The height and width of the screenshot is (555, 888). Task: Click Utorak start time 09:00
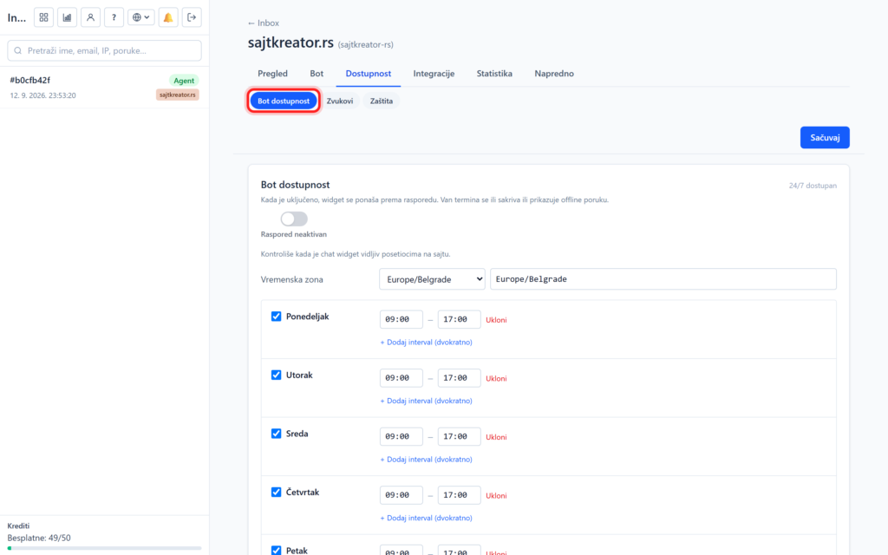click(x=401, y=378)
